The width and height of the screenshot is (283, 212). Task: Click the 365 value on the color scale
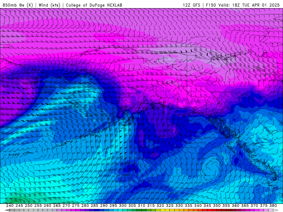pyautogui.click(x=245, y=206)
